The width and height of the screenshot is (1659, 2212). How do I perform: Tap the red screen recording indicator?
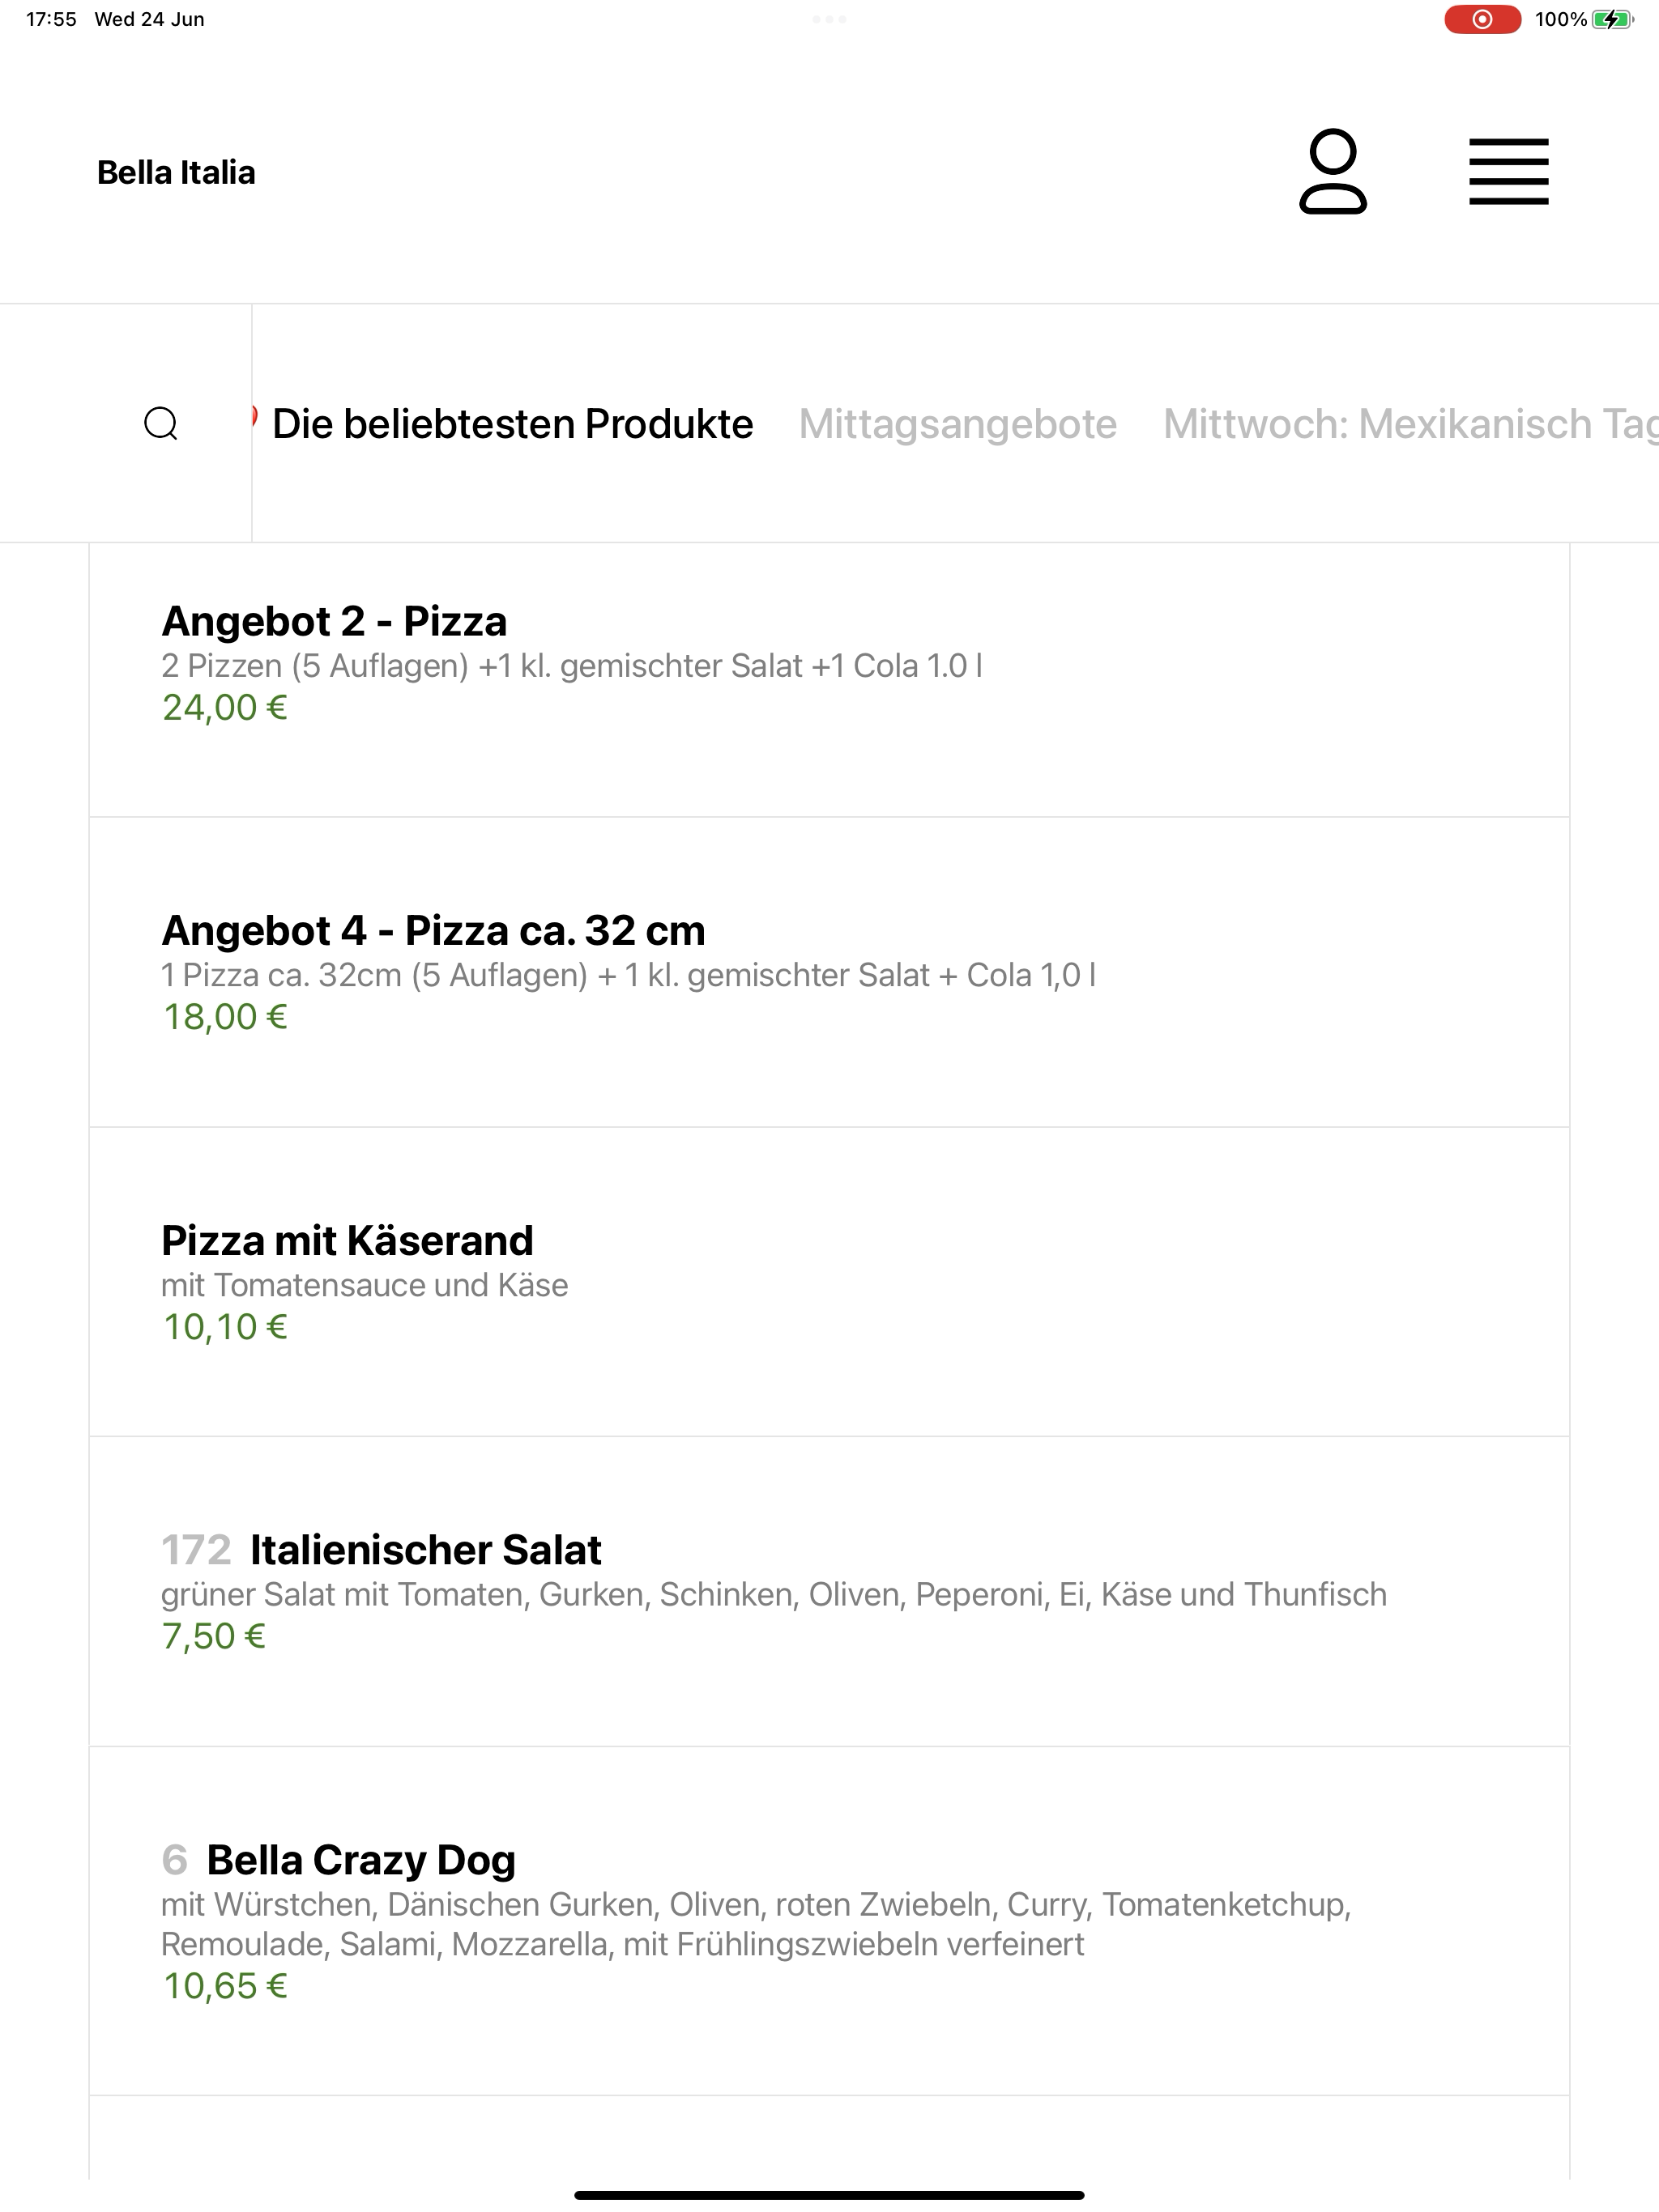tap(1482, 19)
